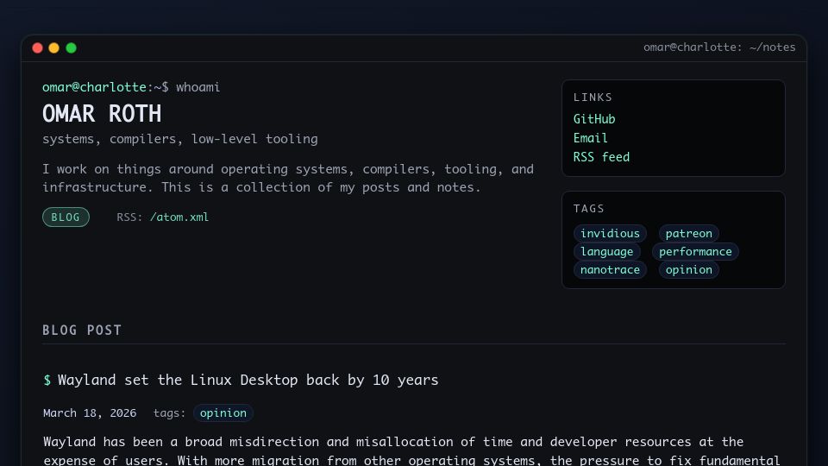Select the opinion tag in Tags panel

pos(688,269)
